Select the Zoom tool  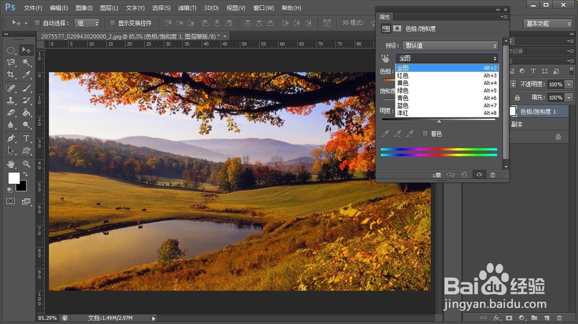[x=26, y=164]
